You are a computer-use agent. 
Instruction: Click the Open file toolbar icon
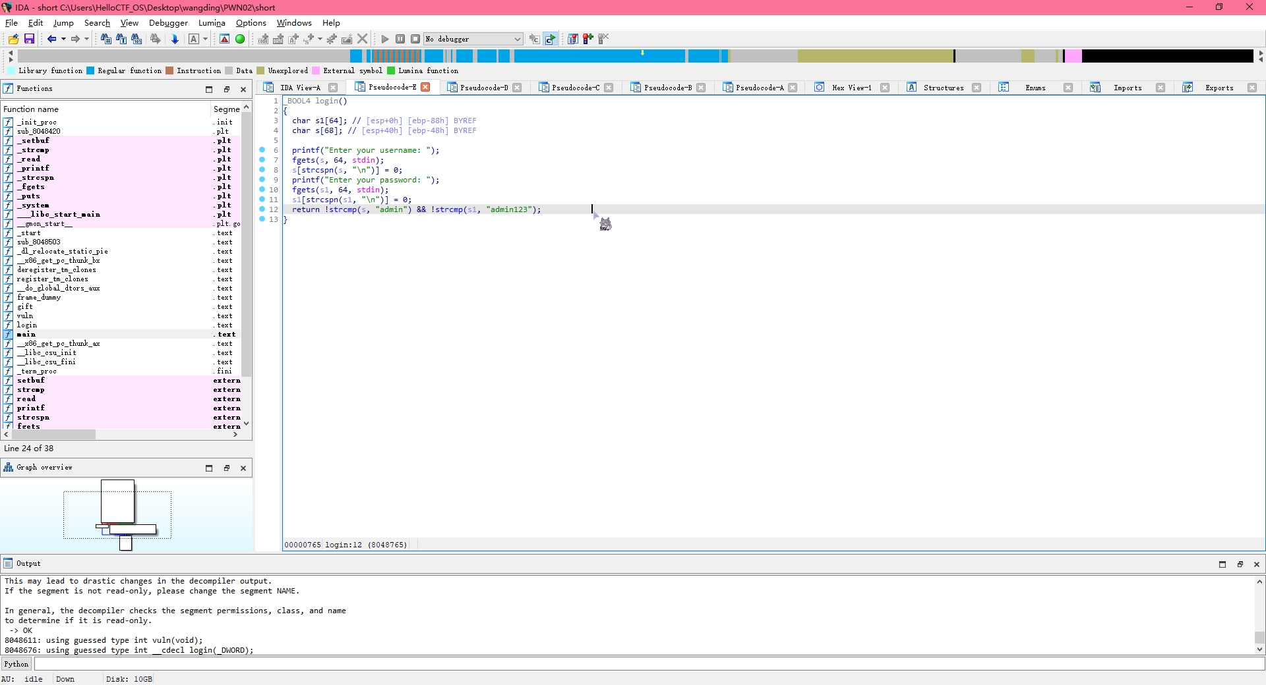coord(13,40)
